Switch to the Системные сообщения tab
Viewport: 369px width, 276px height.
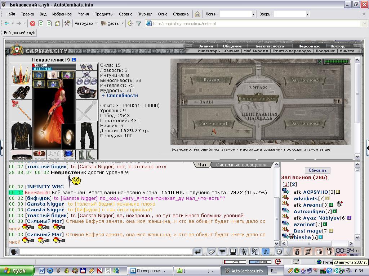241,165
